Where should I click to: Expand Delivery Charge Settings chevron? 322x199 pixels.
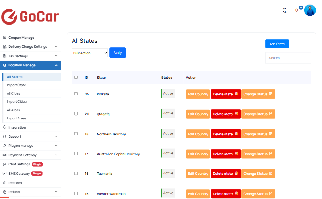(56, 47)
